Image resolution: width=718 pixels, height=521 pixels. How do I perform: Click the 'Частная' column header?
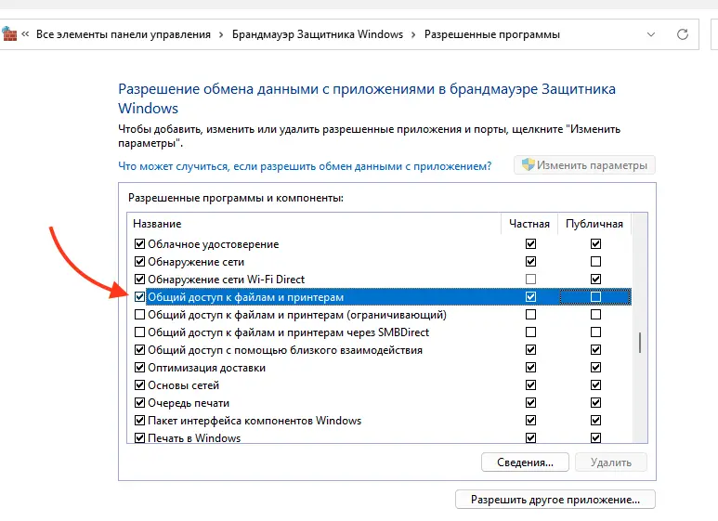tap(529, 224)
